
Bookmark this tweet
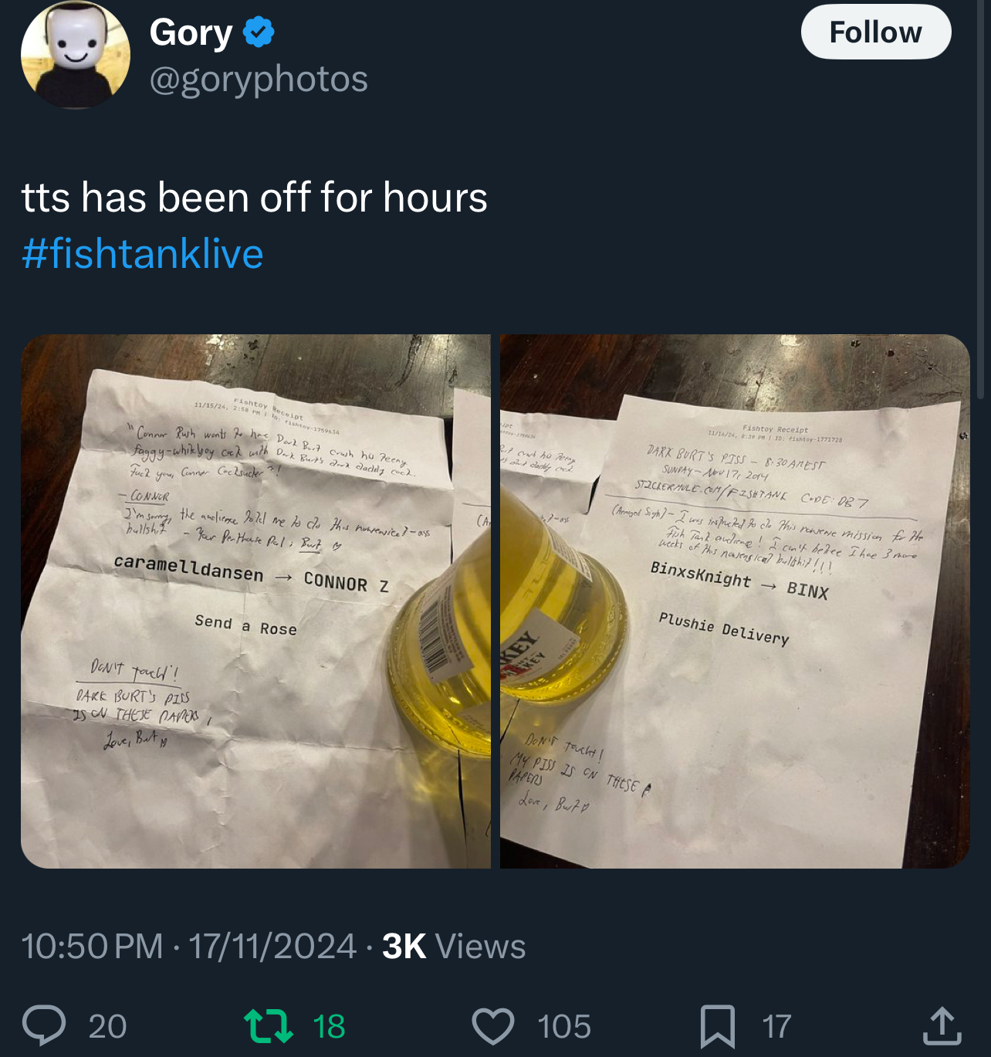(x=717, y=1026)
